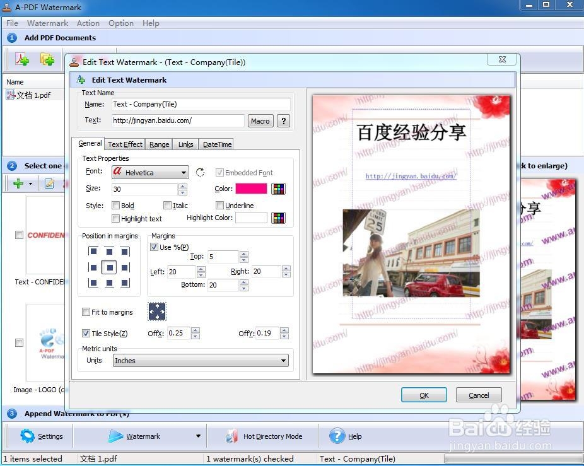Click the Settings button label
The width and height of the screenshot is (584, 466).
click(x=50, y=436)
